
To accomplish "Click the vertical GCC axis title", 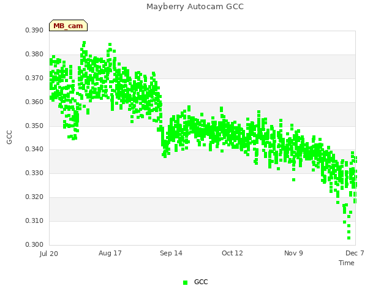I will click(9, 137).
